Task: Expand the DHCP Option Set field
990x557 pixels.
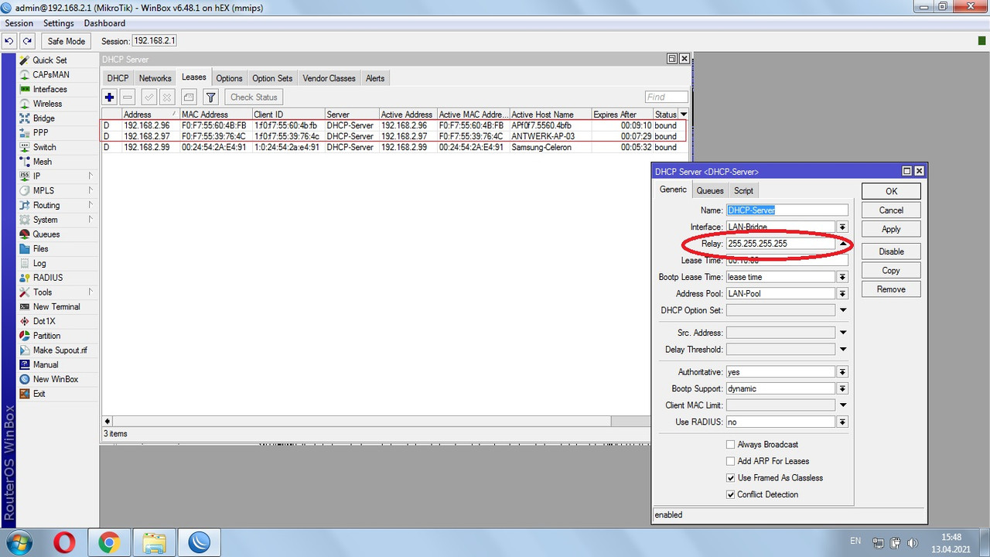Action: (842, 310)
